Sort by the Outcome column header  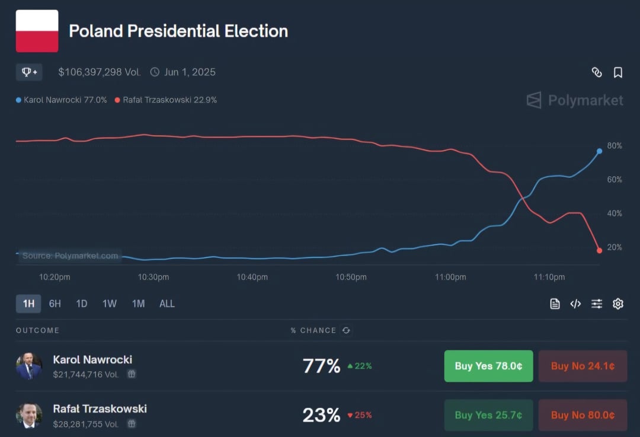click(37, 331)
